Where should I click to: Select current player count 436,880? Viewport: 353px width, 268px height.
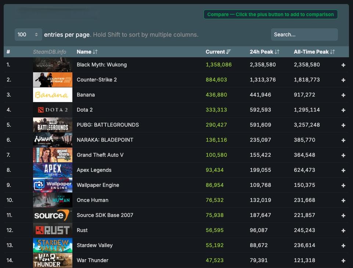coord(216,95)
